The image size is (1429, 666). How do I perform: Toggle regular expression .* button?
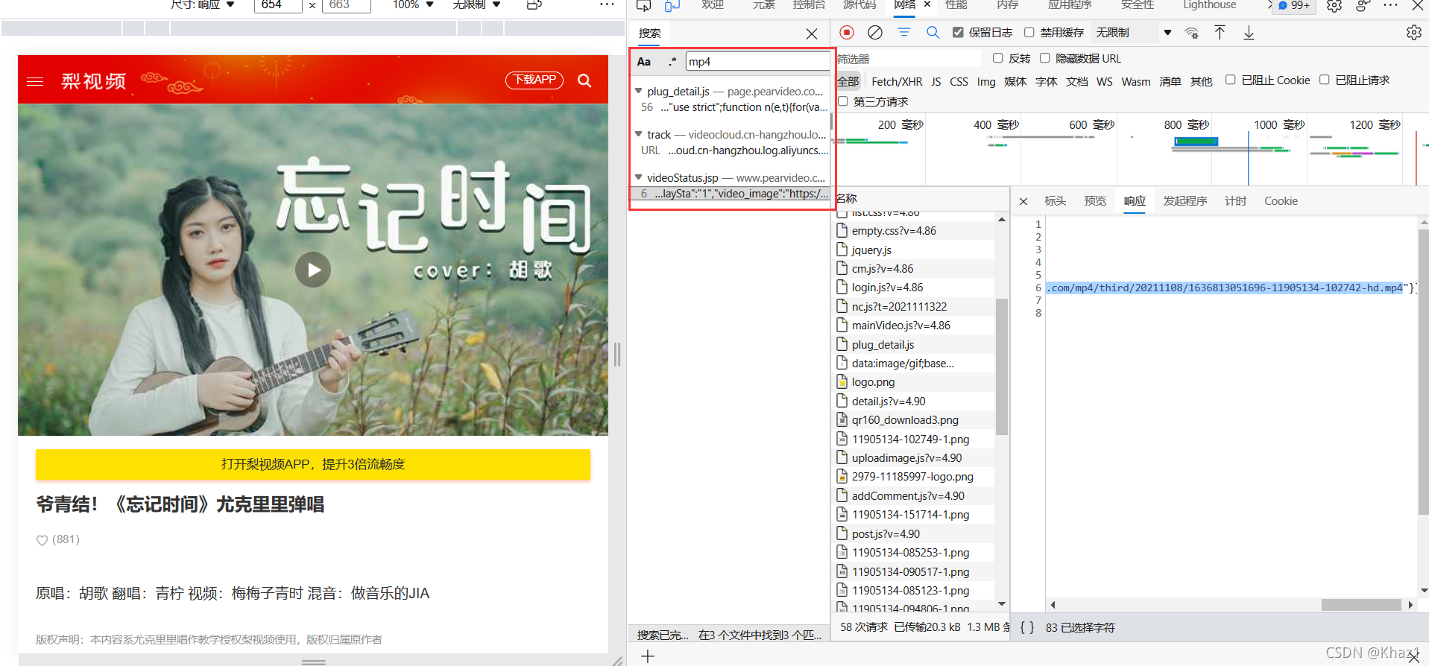[x=672, y=62]
